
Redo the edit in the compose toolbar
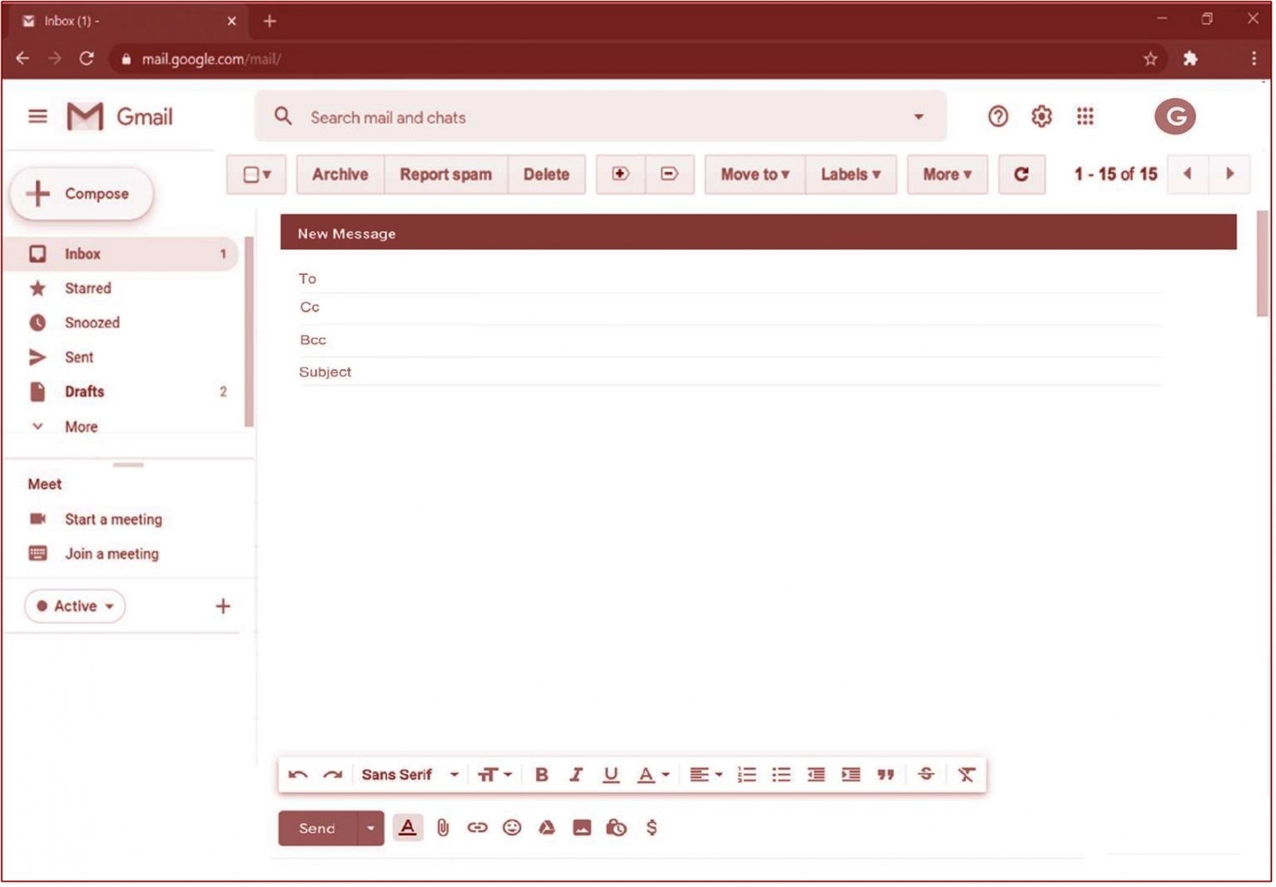point(333,775)
